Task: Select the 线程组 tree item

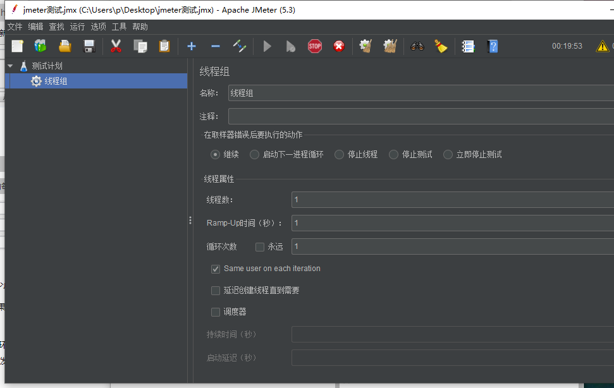Action: [56, 81]
